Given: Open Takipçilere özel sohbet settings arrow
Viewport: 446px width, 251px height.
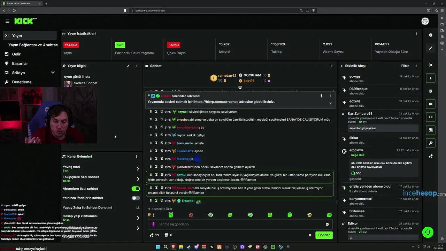Looking at the screenshot, I should (x=138, y=179).
